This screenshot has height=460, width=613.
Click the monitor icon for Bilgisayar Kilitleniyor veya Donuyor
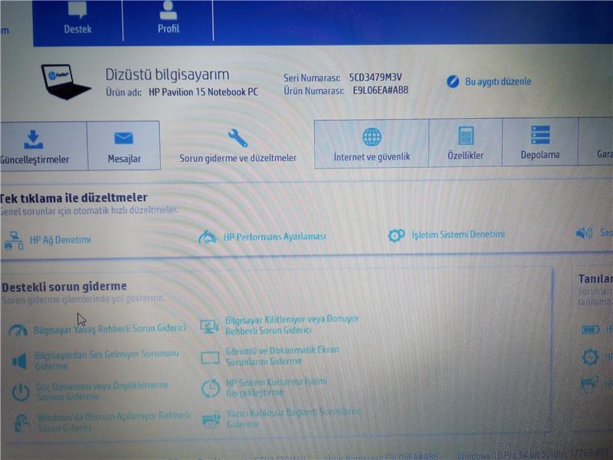click(x=209, y=327)
